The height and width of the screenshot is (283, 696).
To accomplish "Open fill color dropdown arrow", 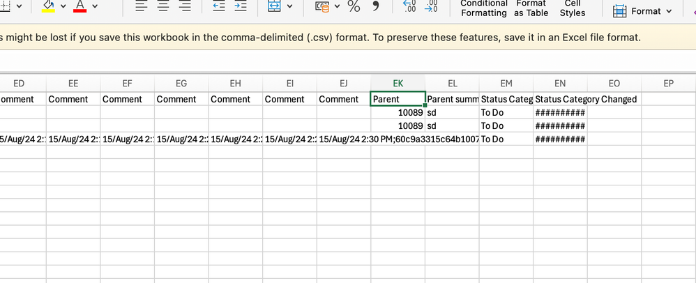I will click(x=63, y=6).
